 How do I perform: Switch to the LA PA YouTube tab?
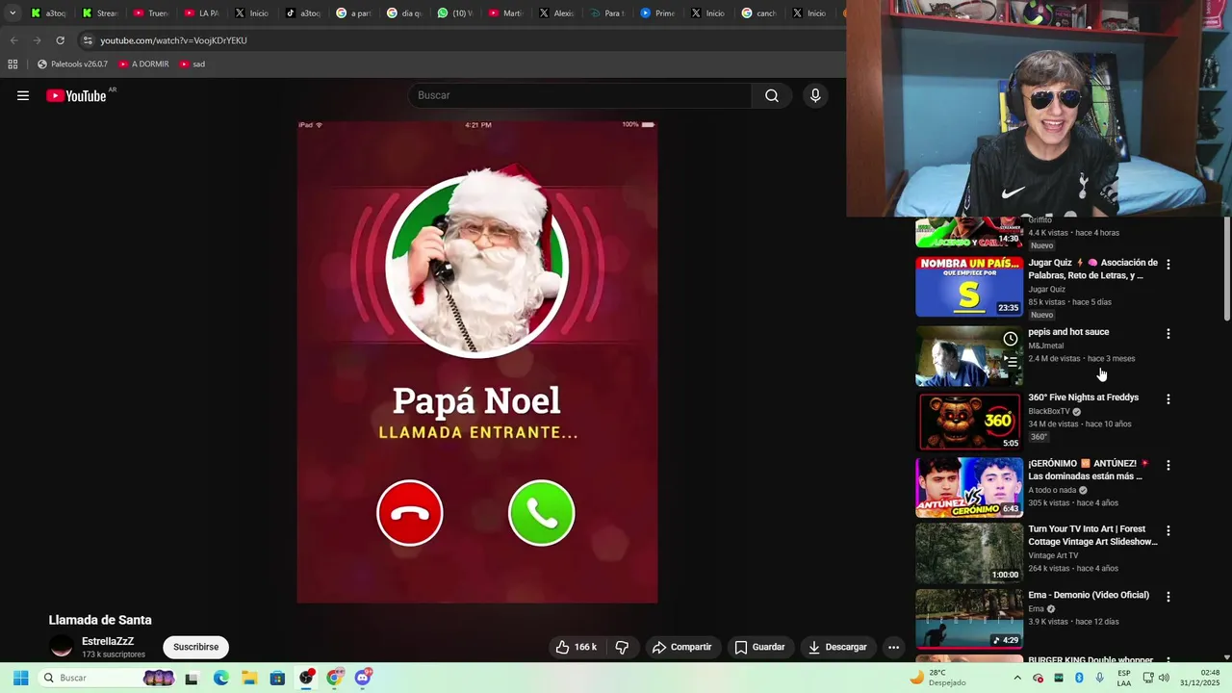tap(202, 13)
